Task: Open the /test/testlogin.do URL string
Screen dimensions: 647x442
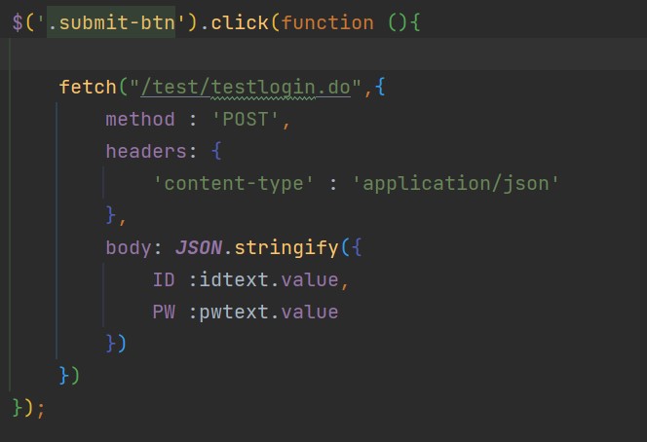Action: click(x=246, y=87)
